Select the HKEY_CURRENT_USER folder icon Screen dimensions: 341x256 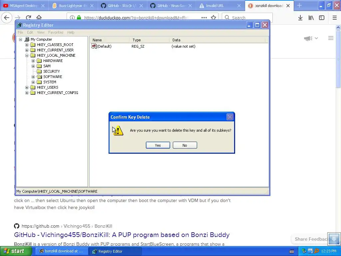click(x=33, y=50)
